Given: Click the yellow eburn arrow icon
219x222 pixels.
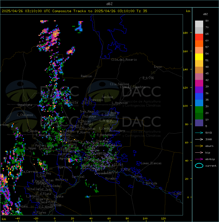Looking at the screenshot, I should [199, 146].
